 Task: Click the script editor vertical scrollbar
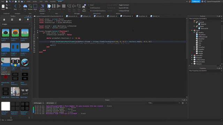point(187,39)
